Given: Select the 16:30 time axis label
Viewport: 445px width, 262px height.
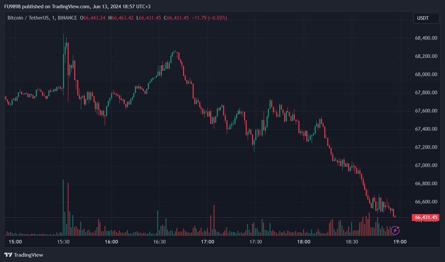Looking at the screenshot, I should (159, 242).
